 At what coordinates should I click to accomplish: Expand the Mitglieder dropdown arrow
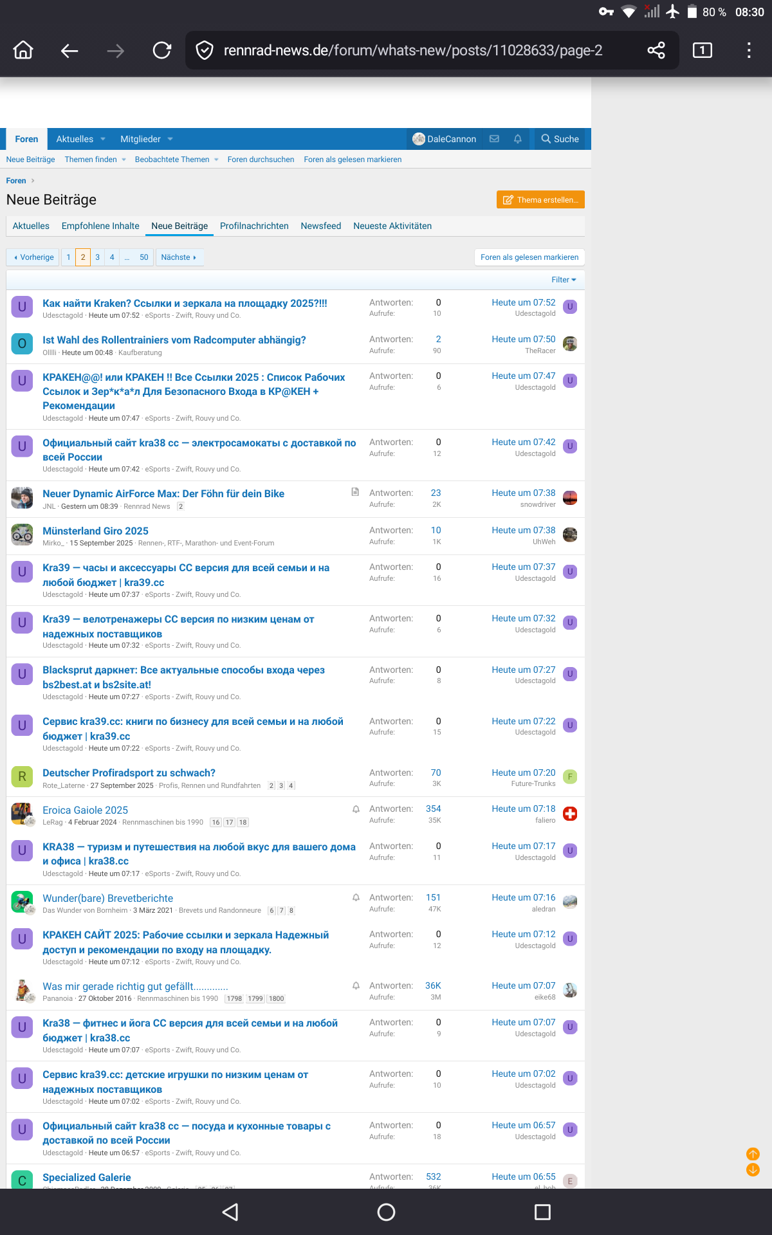170,139
